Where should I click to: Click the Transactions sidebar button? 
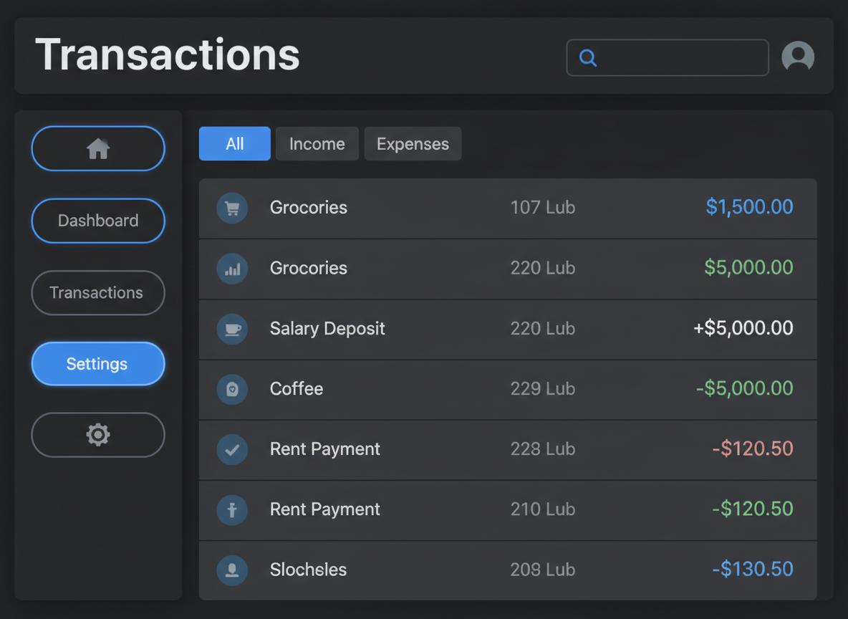pyautogui.click(x=98, y=292)
